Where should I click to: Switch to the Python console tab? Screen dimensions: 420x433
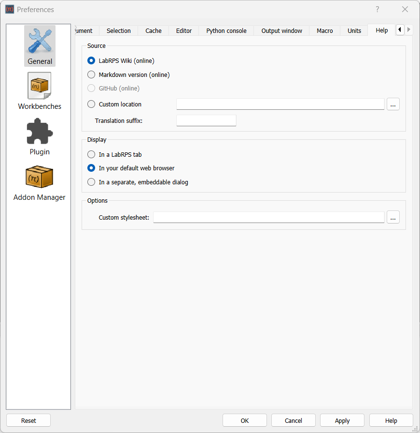click(x=226, y=30)
